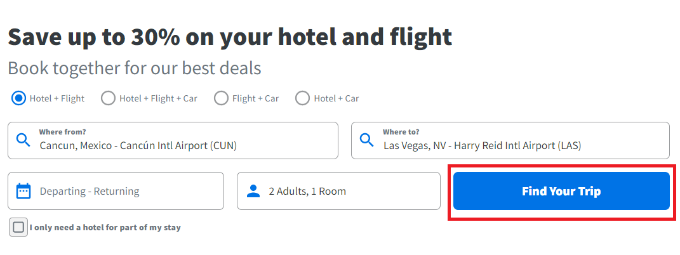Enable hotel for part of stay checkbox
This screenshot has width=680, height=255.
18,227
